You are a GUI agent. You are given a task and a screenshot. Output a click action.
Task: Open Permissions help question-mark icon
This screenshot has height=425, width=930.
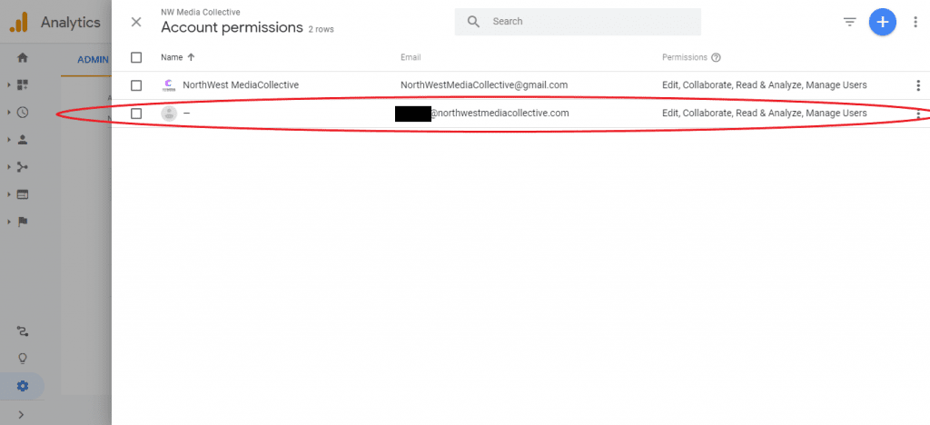click(x=716, y=57)
